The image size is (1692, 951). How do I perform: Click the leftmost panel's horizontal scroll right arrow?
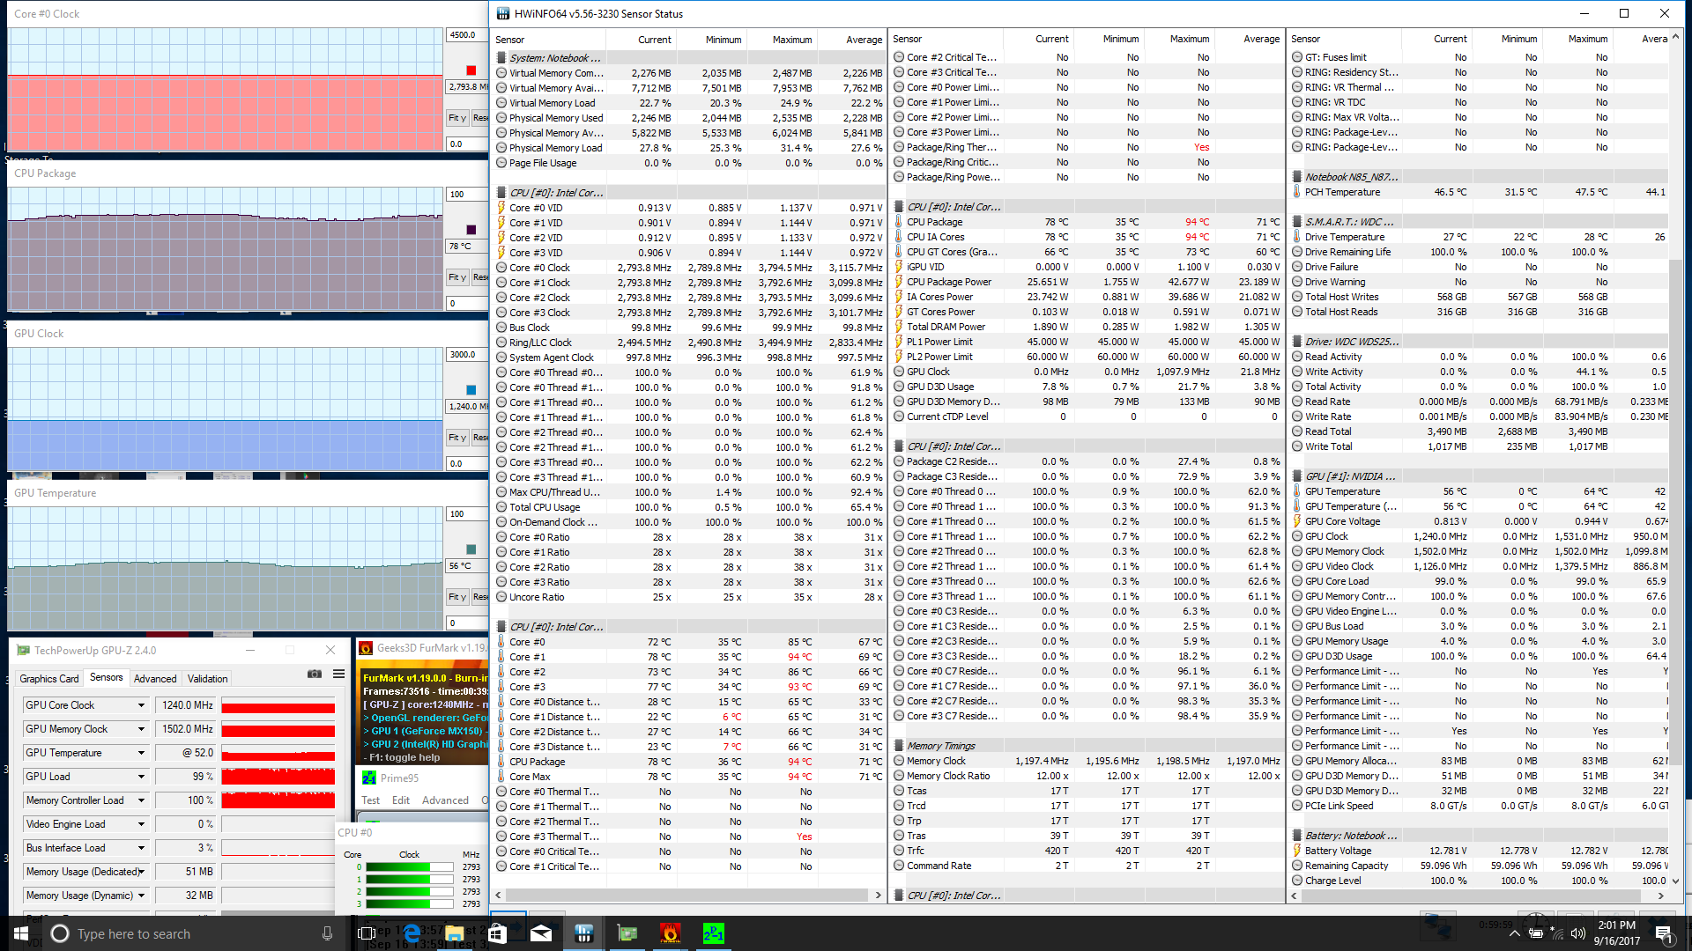click(x=878, y=896)
